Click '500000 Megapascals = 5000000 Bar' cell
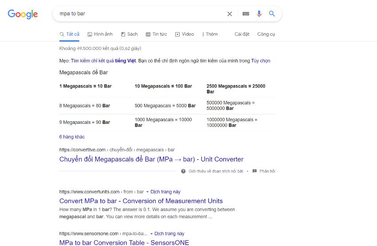 [x=231, y=105]
